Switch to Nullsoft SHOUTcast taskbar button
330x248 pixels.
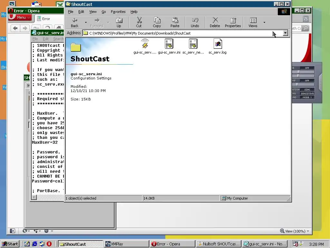(218, 244)
